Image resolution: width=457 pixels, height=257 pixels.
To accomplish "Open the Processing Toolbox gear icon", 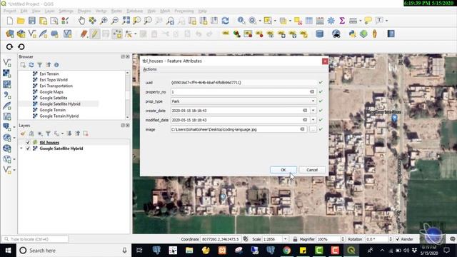I will [x=331, y=21].
